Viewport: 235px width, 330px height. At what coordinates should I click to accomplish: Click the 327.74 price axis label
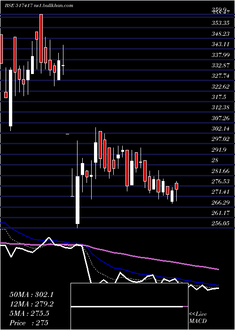(220, 76)
